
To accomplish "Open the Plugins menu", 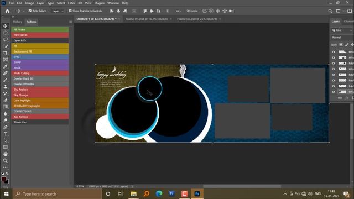I will point(100,3).
